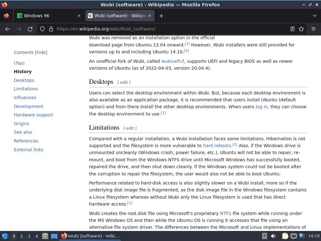Switch to the Windows 96 tab
The image size is (321, 241).
pos(49,16)
